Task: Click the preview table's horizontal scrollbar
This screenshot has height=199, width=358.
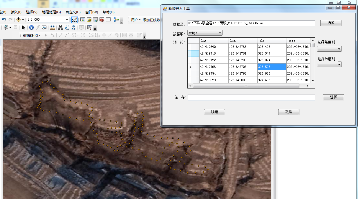Action: click(x=246, y=86)
